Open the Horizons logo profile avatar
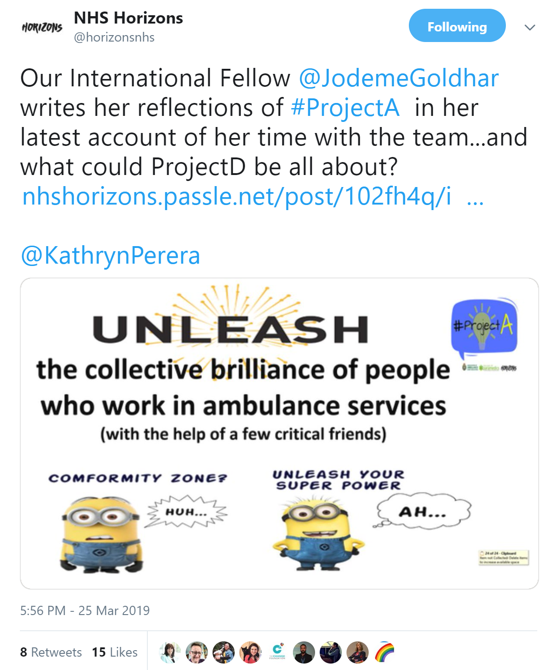The image size is (559, 670). pyautogui.click(x=42, y=28)
